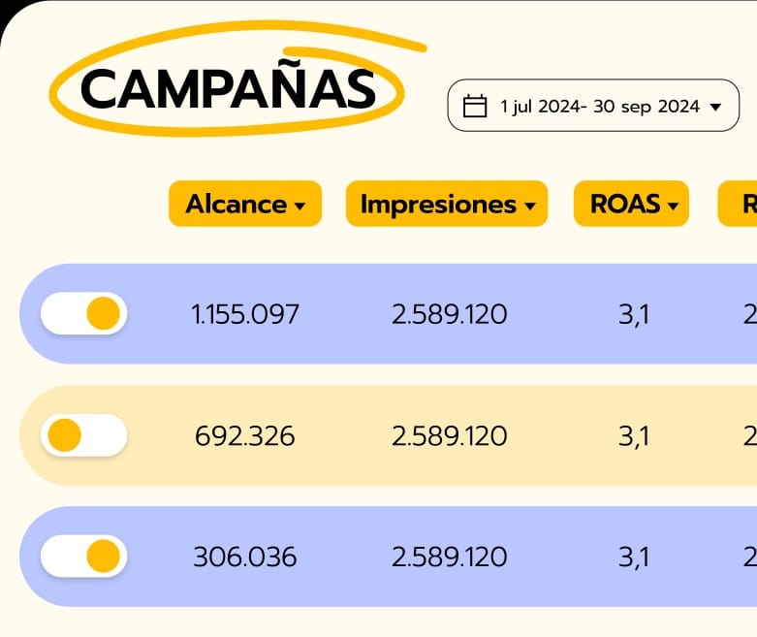Viewport: 757px width, 637px height.
Task: Click the date picker's dropdown arrow
Action: [716, 107]
